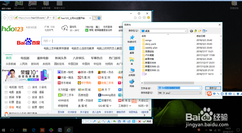Screen dimensions: 242x133
Task: Select the 八卦娱乐 navigation tab
Action: [x=79, y=58]
